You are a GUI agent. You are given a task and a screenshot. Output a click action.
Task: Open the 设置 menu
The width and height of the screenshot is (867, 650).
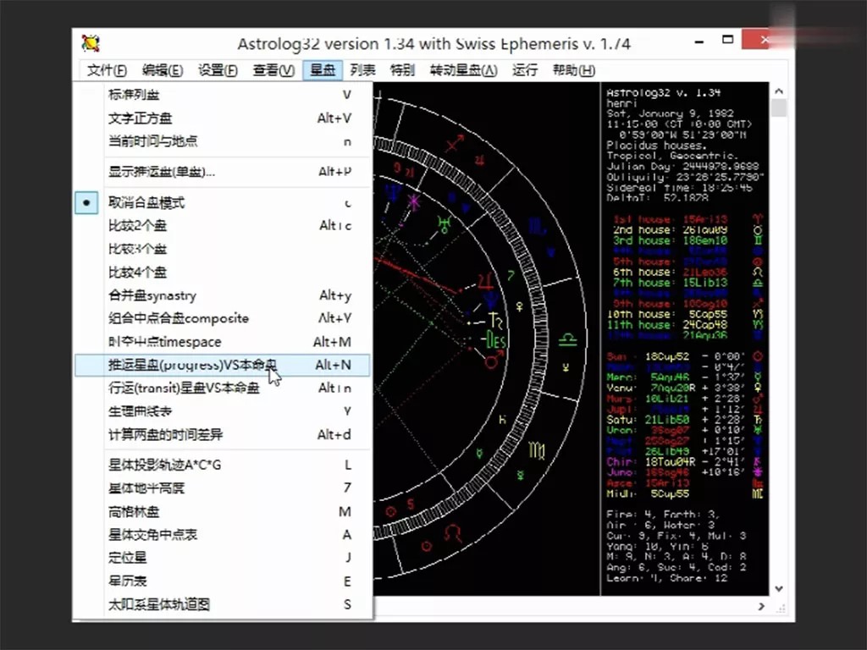click(217, 69)
